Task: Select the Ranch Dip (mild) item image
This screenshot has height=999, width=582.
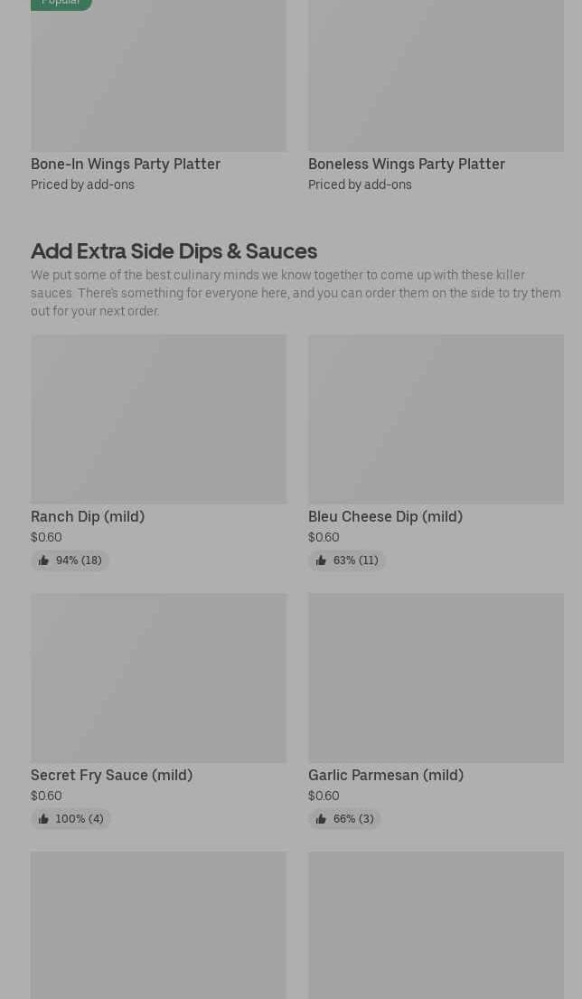Action: tap(158, 419)
